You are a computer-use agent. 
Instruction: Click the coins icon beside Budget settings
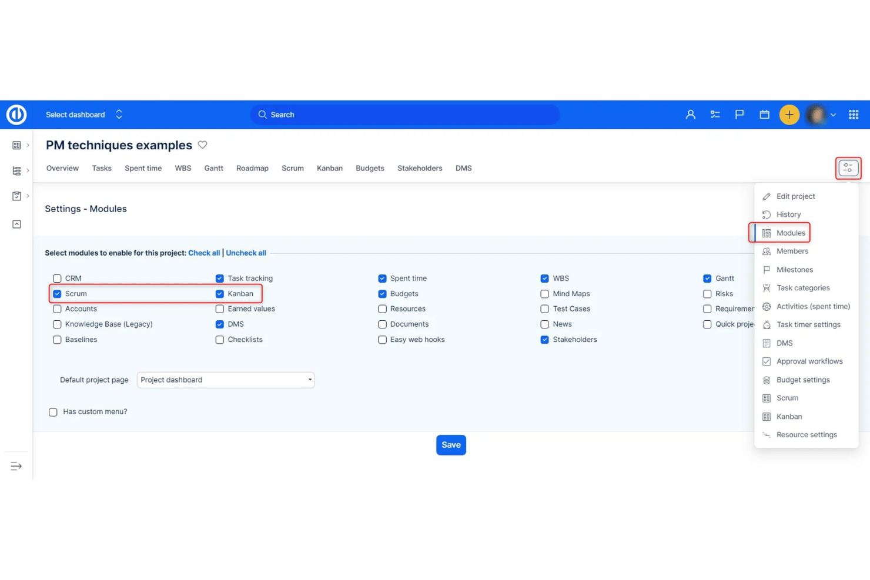click(767, 380)
